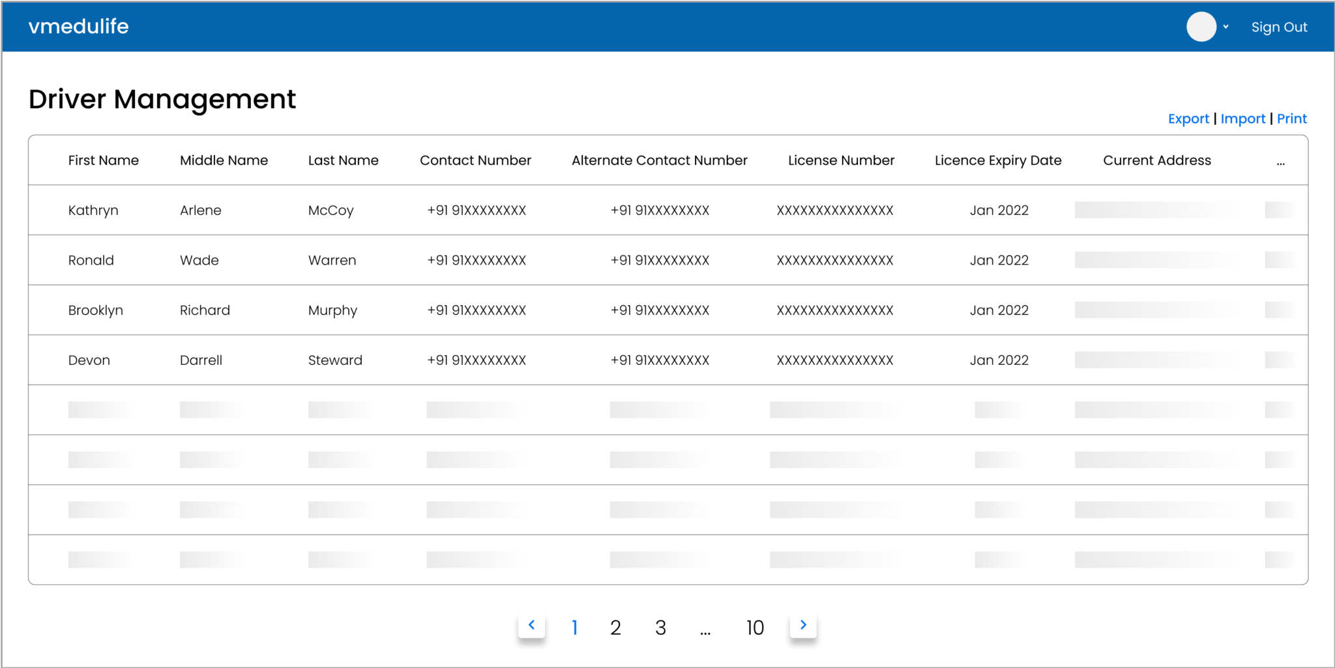Select Devon's licence expiry date Jan 2022

pos(999,360)
